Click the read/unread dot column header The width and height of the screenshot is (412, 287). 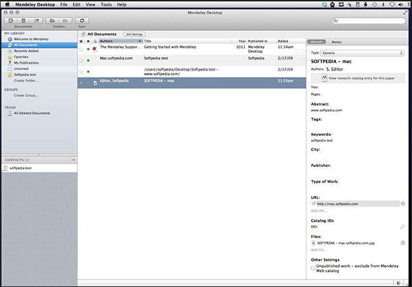coord(88,41)
